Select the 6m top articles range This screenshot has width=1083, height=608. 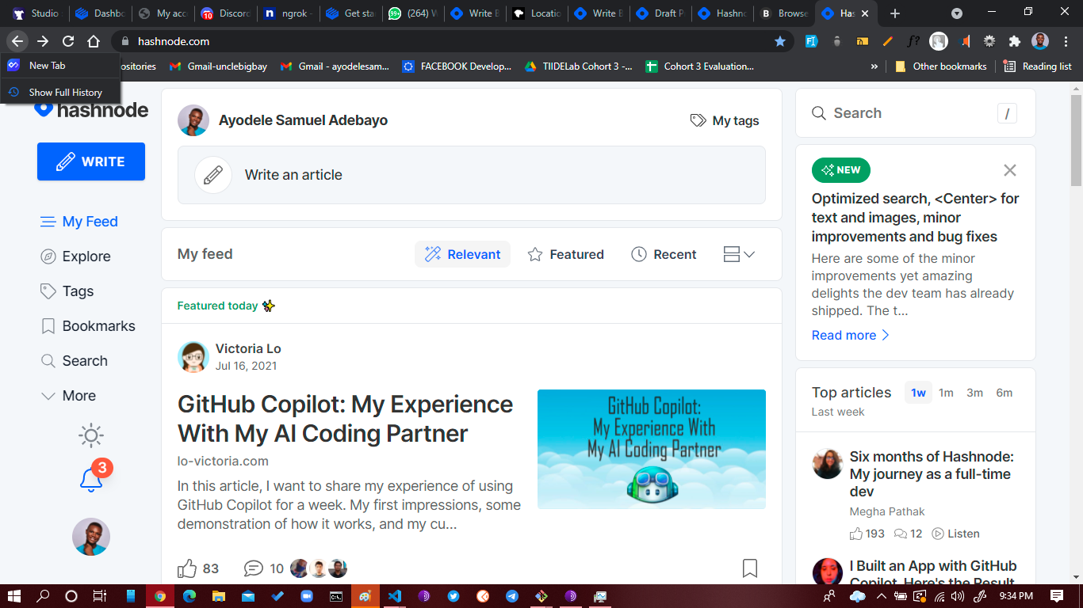point(1005,393)
